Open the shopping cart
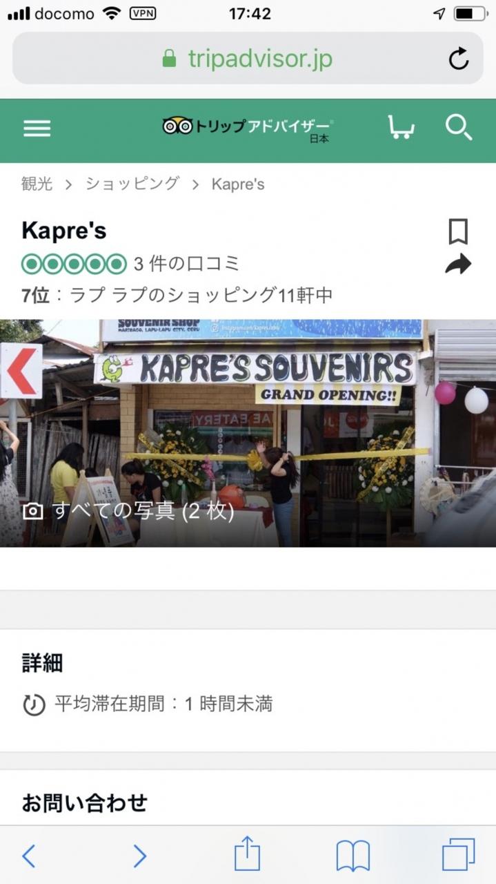The image size is (496, 884). [x=401, y=128]
